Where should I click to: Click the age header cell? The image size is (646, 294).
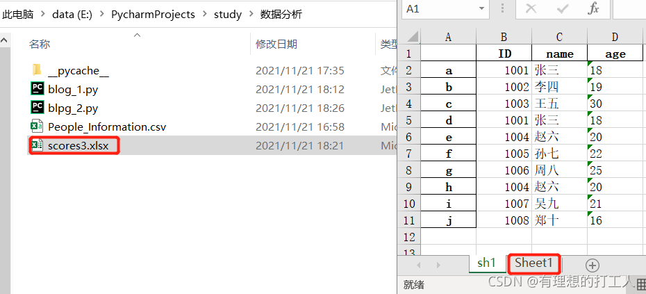[x=615, y=54]
